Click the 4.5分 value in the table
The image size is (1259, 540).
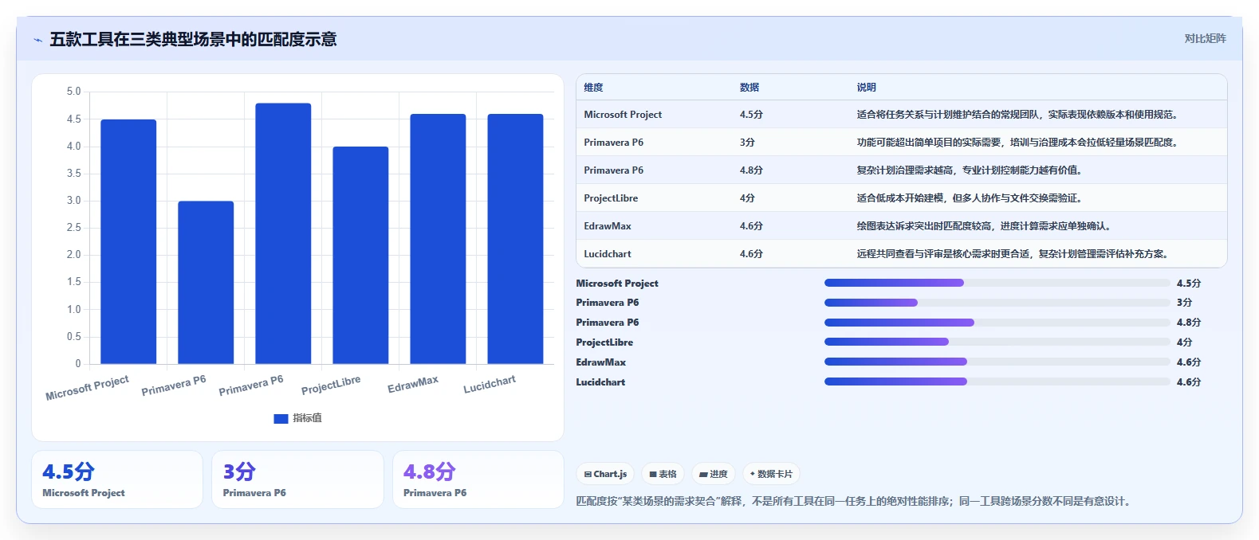pos(751,115)
